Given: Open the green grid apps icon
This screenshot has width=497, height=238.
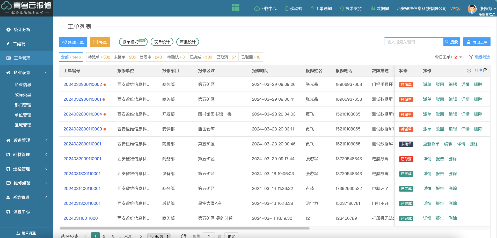Looking at the screenshot, I should tap(236, 8).
